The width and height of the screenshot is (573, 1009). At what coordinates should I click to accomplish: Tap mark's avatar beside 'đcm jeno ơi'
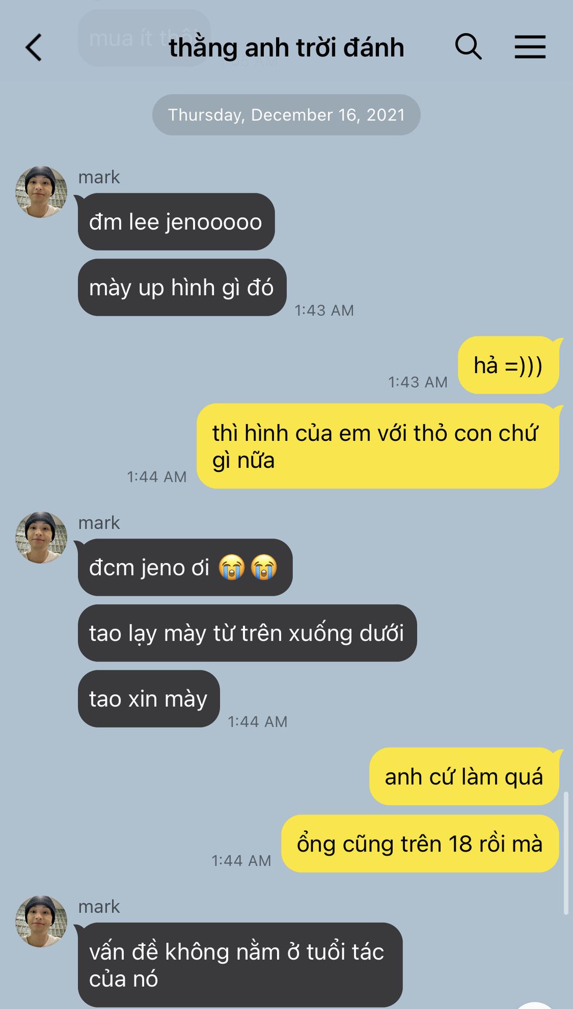click(x=42, y=538)
